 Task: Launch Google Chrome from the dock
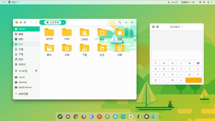tap(76, 116)
